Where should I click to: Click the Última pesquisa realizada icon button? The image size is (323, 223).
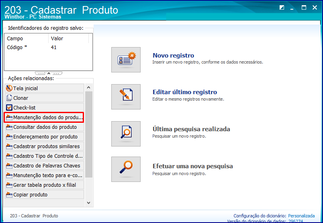coord(126,134)
